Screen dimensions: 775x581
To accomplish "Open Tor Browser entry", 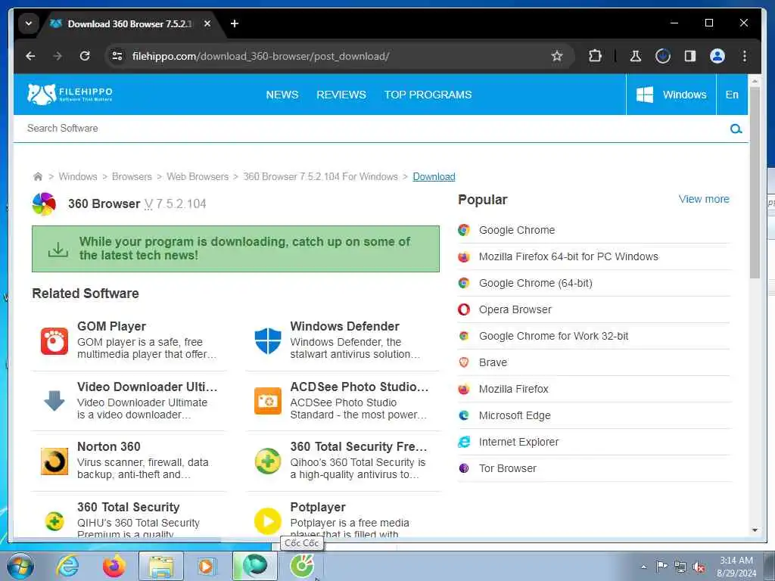I will click(x=508, y=469).
